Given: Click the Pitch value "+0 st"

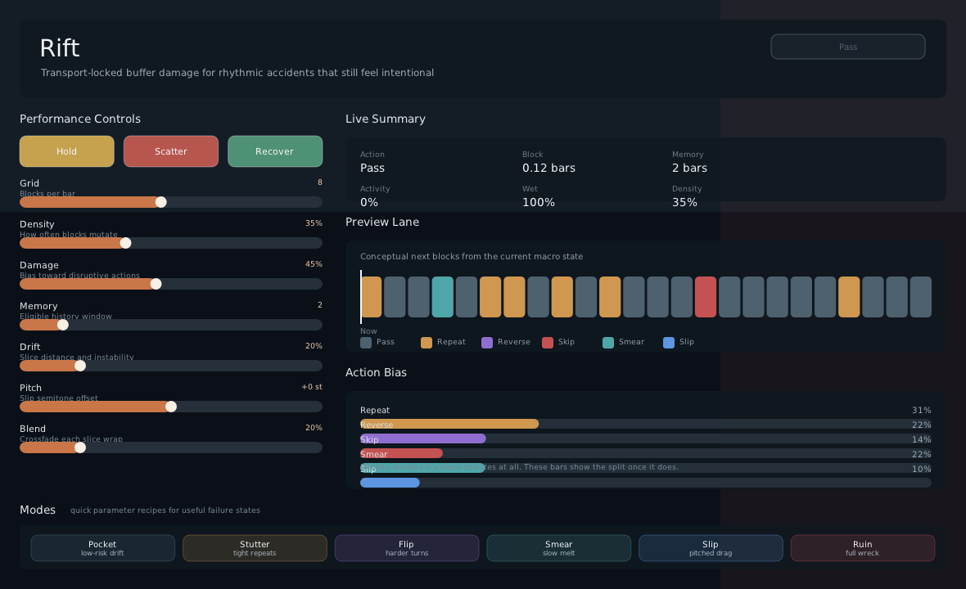Looking at the screenshot, I should [312, 386].
